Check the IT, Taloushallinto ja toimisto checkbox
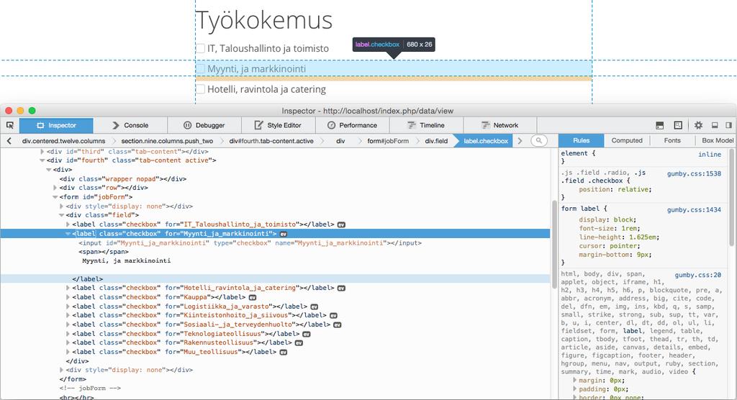 tap(201, 48)
